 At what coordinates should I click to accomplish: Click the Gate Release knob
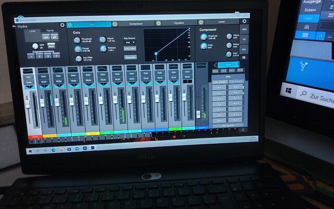pos(103,49)
